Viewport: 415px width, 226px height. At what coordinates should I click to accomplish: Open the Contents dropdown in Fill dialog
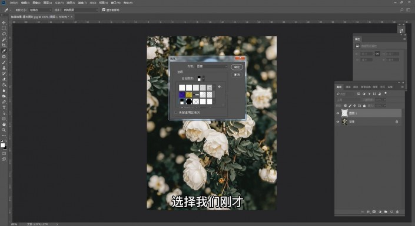point(211,66)
